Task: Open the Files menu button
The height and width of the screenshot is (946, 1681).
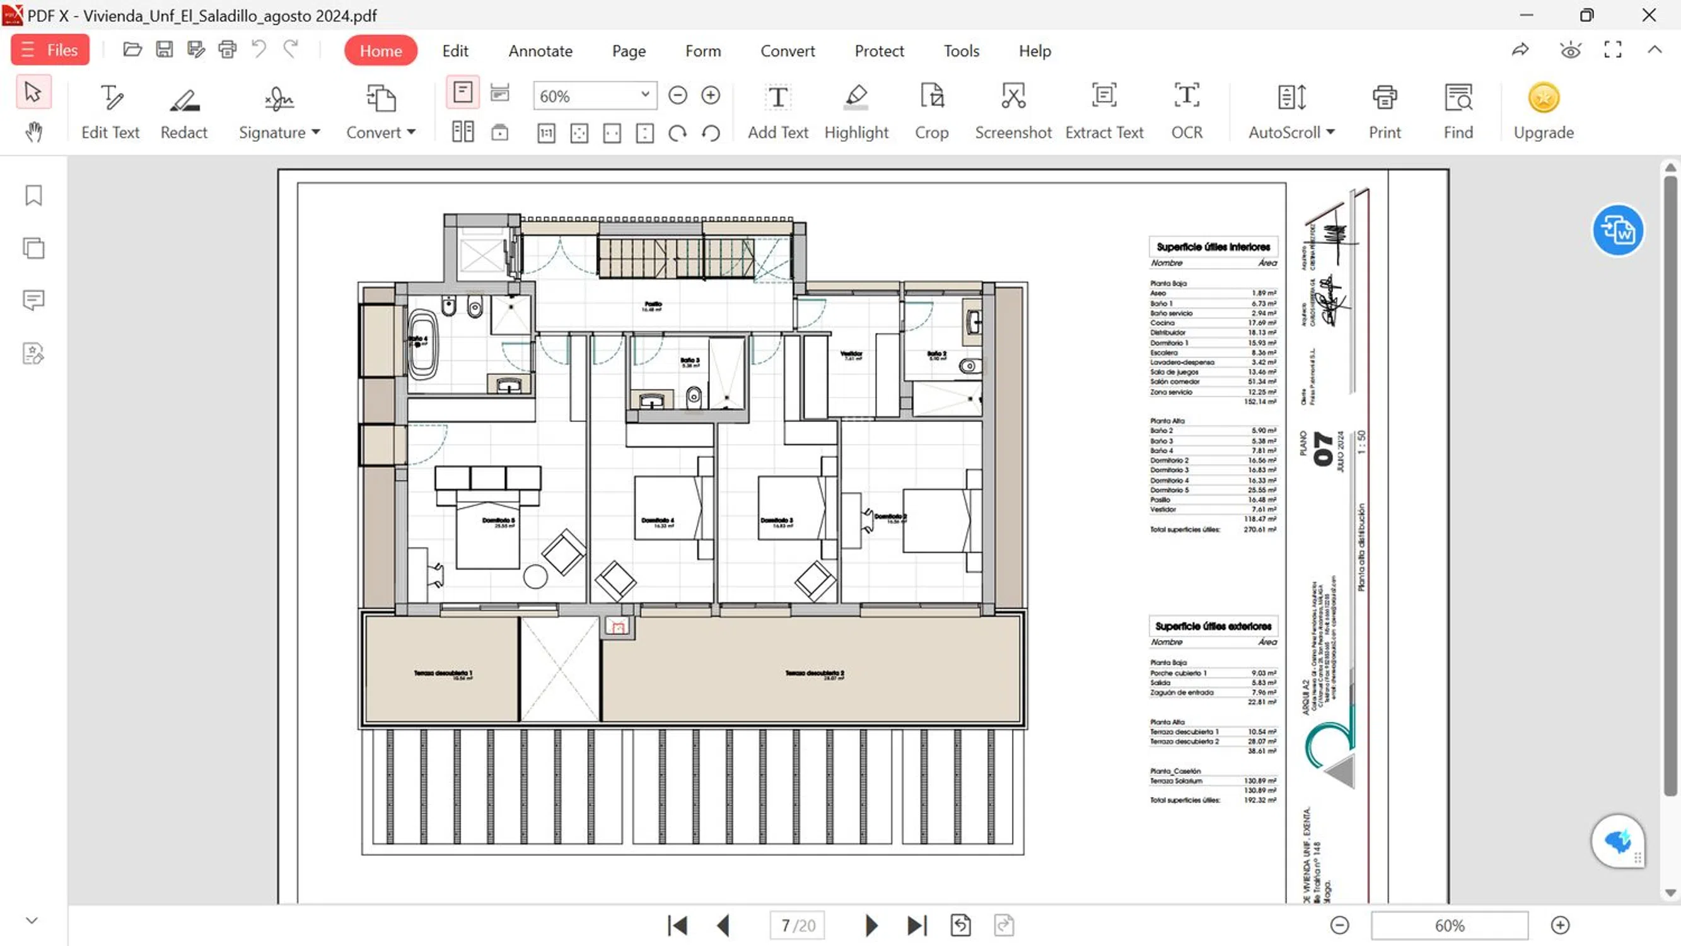Action: tap(50, 50)
